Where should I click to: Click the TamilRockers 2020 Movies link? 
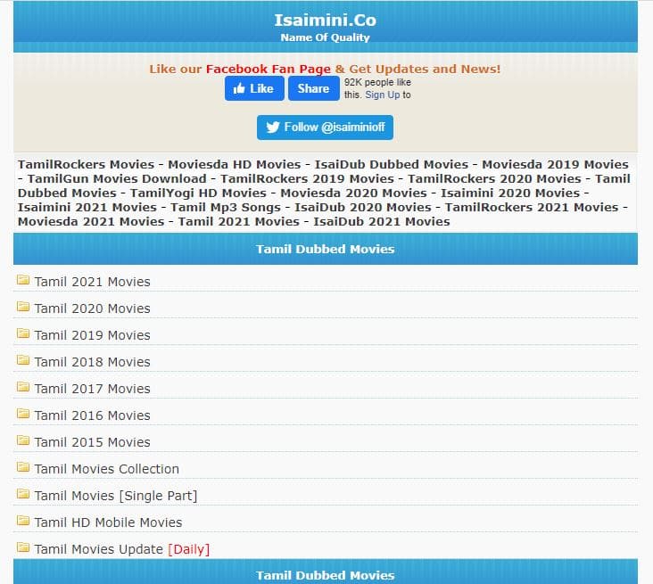pos(494,179)
